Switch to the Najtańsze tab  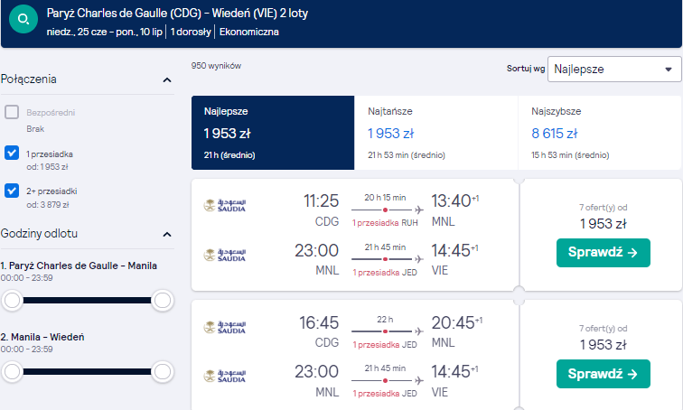pos(436,133)
